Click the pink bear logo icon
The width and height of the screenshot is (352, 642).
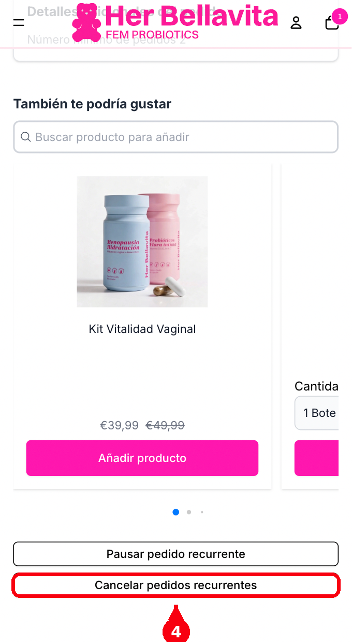click(x=86, y=23)
